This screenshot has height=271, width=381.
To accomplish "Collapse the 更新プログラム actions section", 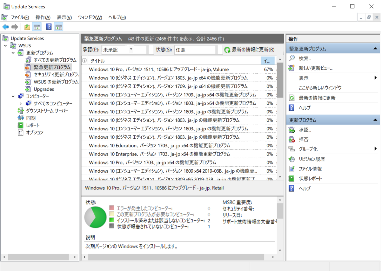I will point(375,120).
